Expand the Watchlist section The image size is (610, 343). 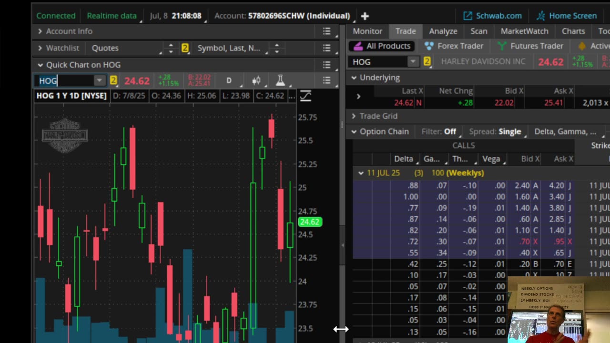pyautogui.click(x=40, y=48)
